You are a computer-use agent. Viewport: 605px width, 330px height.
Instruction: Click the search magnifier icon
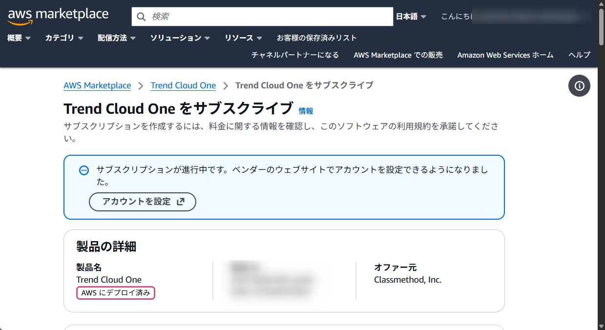click(142, 17)
